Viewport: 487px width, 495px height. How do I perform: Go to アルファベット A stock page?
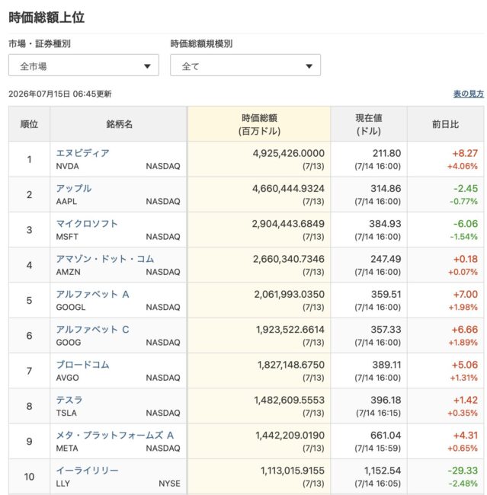(x=92, y=294)
